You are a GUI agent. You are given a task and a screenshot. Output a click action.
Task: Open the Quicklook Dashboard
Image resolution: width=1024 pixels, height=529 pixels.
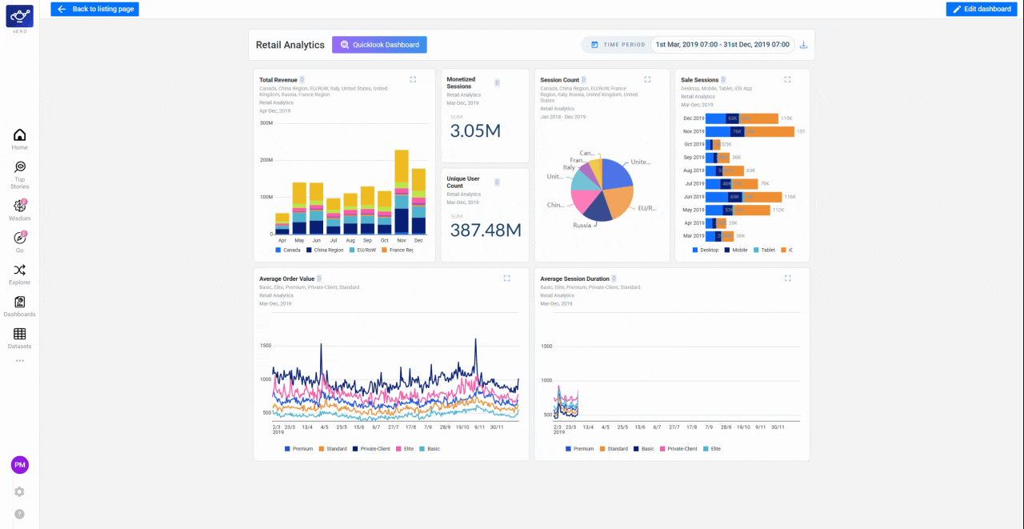[x=379, y=45]
